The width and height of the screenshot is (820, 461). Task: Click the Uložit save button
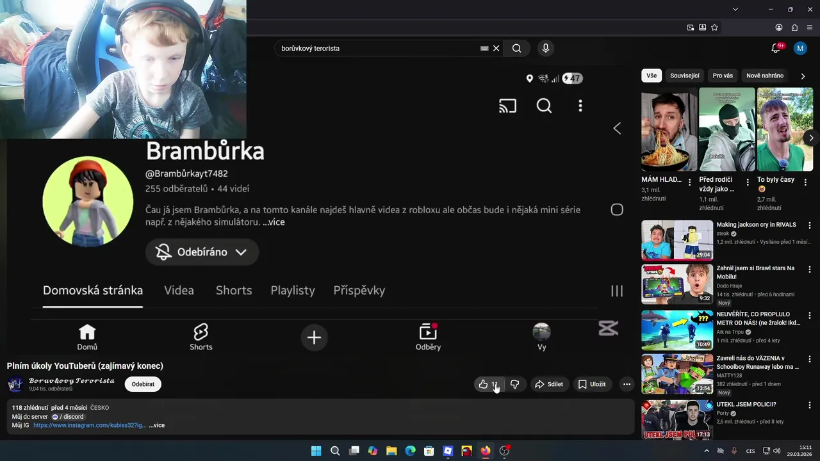(x=592, y=384)
